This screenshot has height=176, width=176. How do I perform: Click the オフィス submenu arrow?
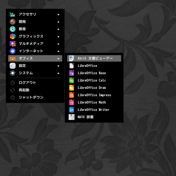pyautogui.click(x=58, y=59)
